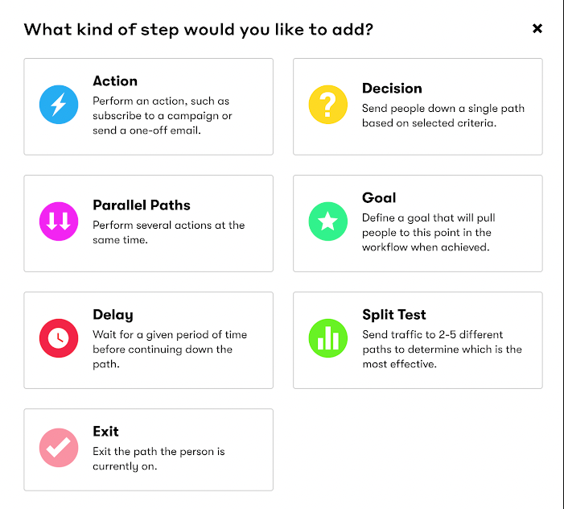The image size is (564, 509).
Task: Select the magenta Parallel Paths arrows icon
Action: [x=59, y=221]
